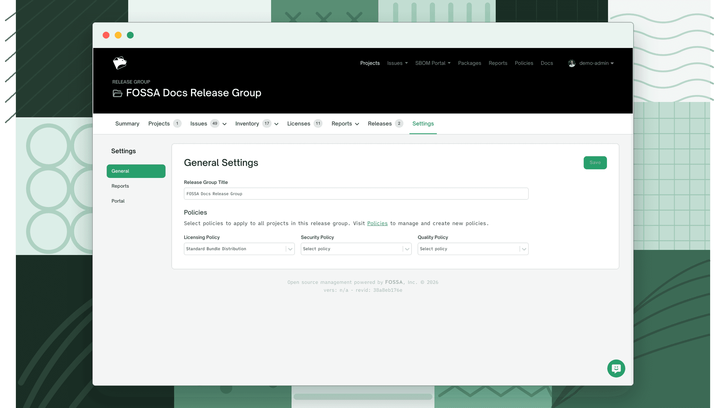Click the Save button
Screen dimensions: 726x408
coord(595,163)
